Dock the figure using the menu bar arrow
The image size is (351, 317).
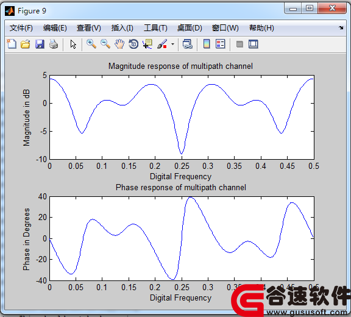[341, 28]
